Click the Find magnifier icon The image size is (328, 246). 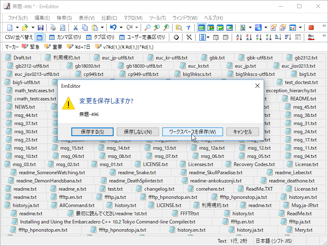148,27
